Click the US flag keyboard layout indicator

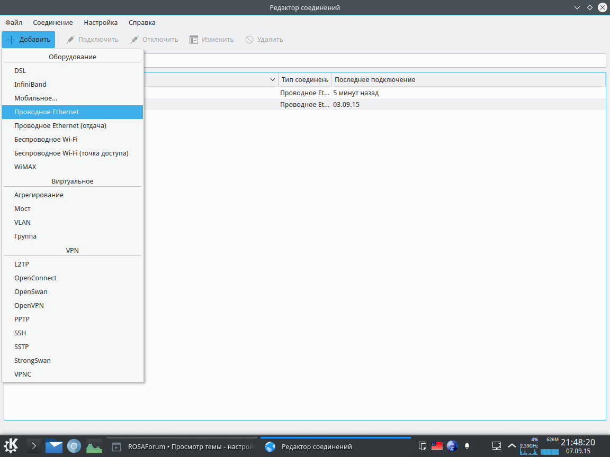click(x=437, y=446)
